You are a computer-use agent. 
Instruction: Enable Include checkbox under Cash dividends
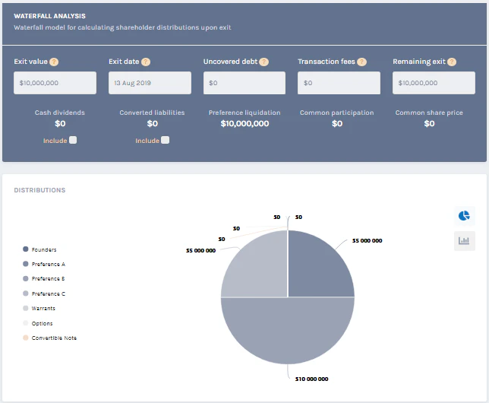[73, 140]
